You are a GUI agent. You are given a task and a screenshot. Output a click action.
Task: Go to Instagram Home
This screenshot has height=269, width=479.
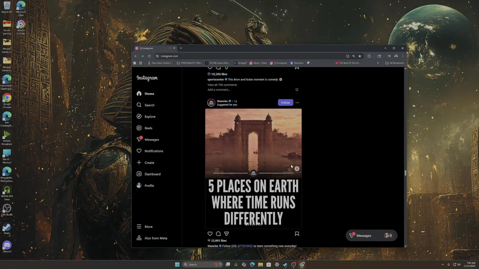click(146, 93)
